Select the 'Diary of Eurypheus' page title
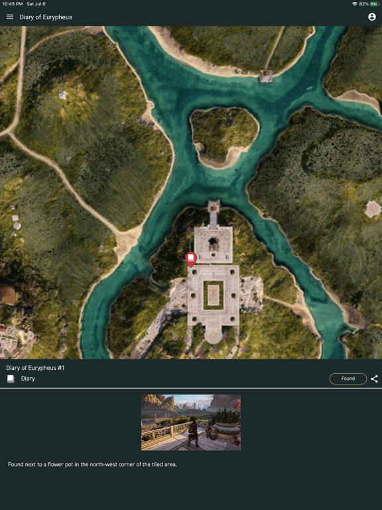The width and height of the screenshot is (382, 510). click(46, 17)
